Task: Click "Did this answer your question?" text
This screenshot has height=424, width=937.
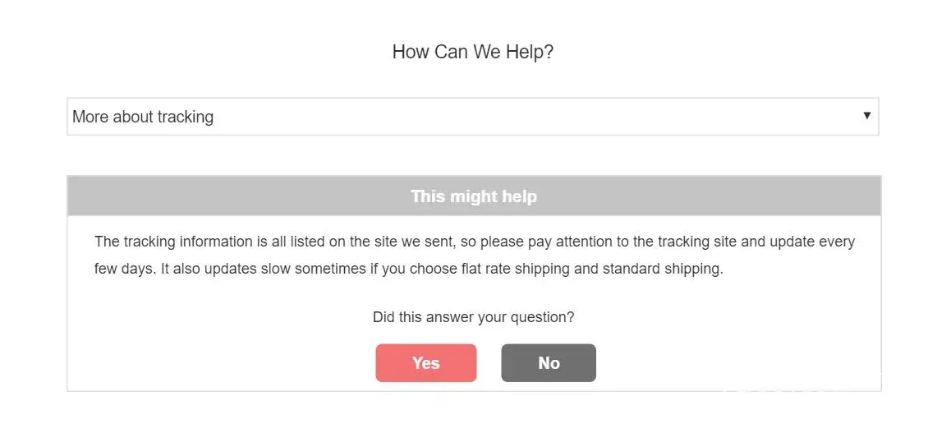Action: pos(473,317)
